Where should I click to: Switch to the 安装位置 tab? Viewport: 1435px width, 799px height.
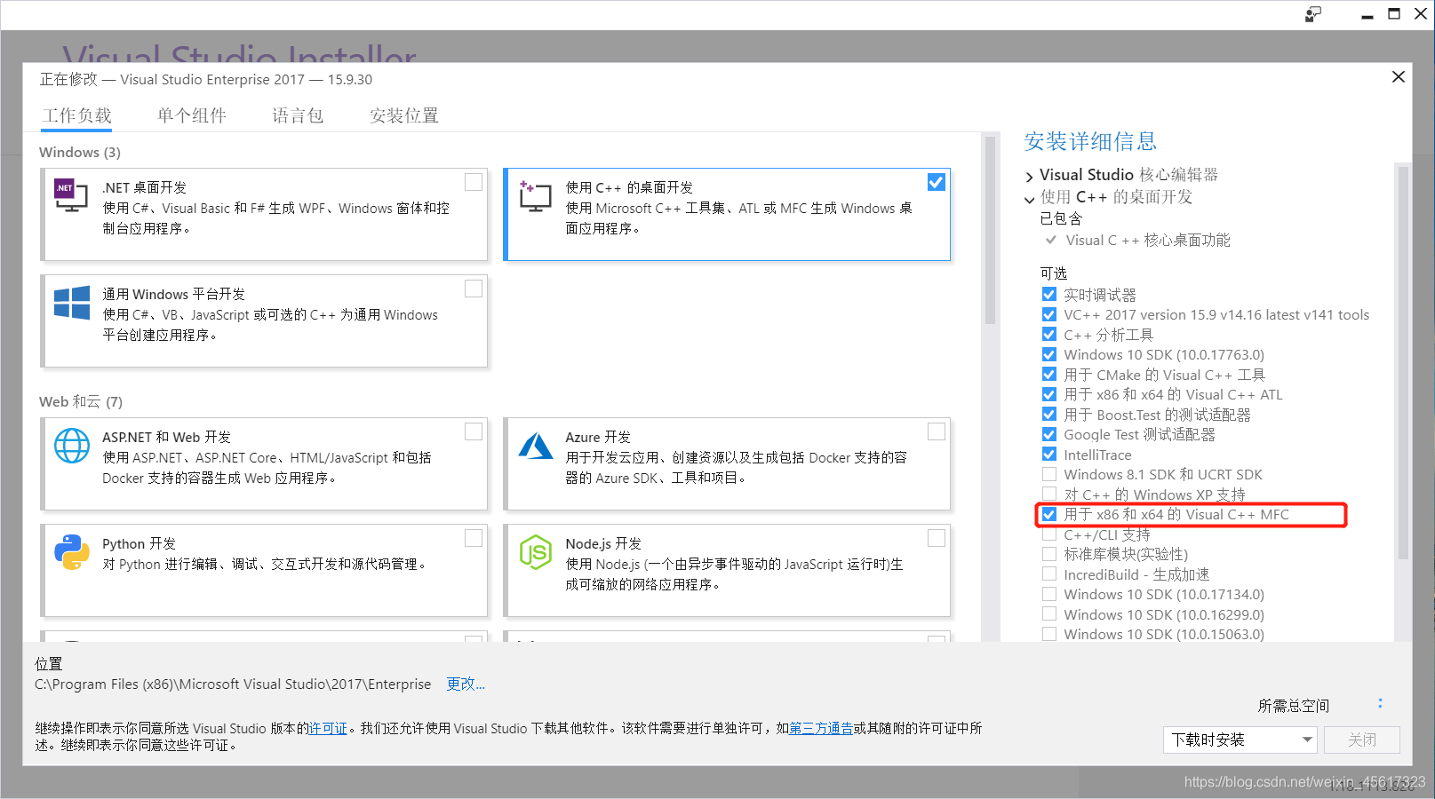tap(404, 115)
